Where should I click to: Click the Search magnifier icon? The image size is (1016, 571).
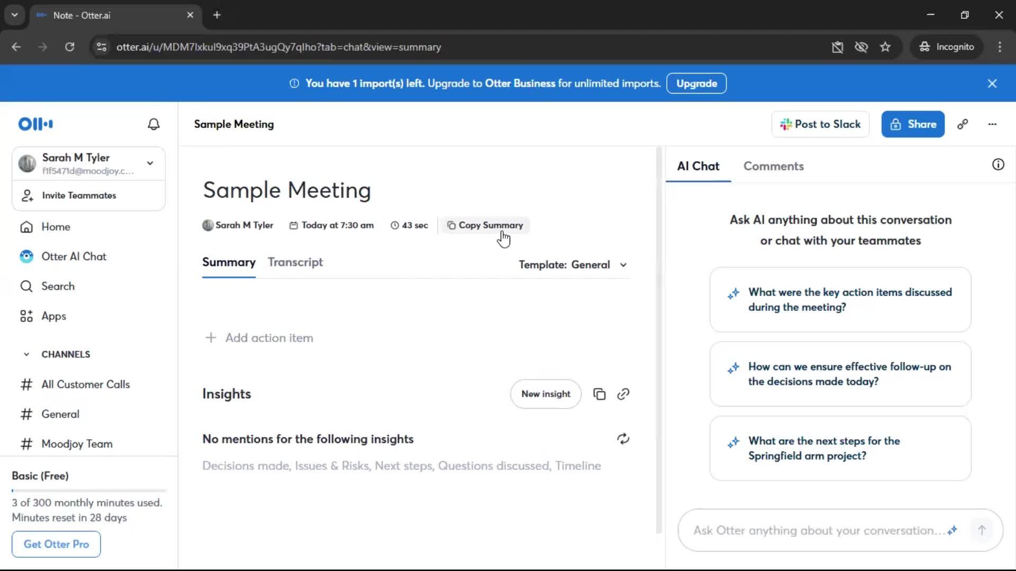(x=26, y=286)
